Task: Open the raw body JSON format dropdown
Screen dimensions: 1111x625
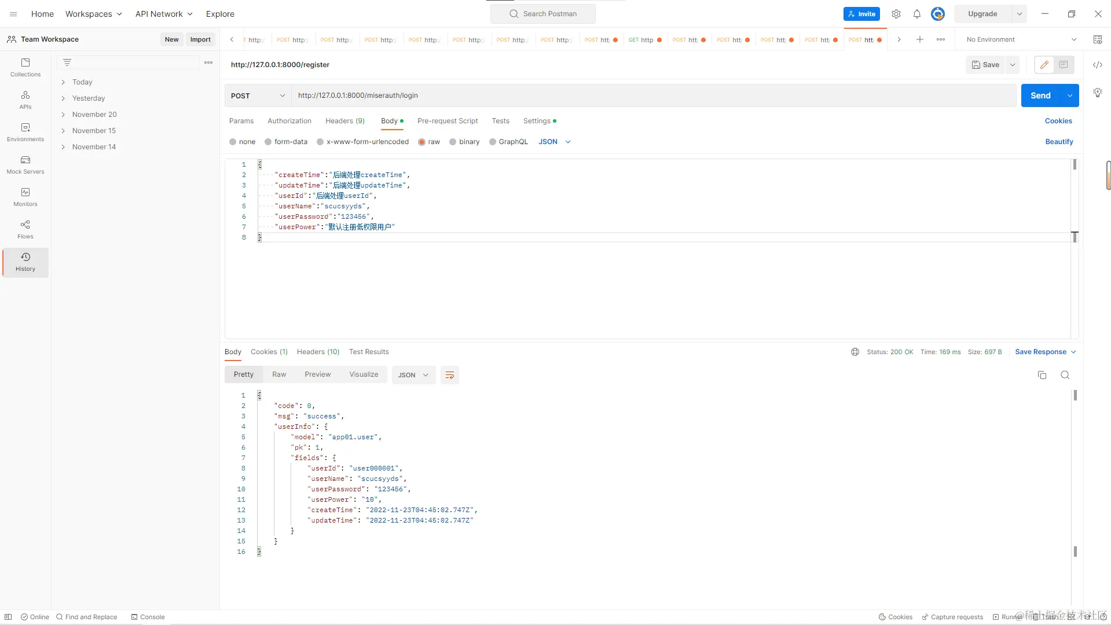Action: pyautogui.click(x=554, y=142)
